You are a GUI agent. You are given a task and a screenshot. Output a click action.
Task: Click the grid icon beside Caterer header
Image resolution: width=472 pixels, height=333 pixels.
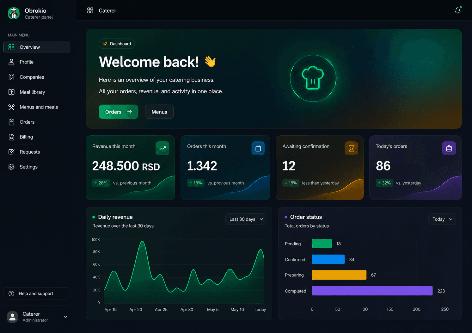[90, 10]
